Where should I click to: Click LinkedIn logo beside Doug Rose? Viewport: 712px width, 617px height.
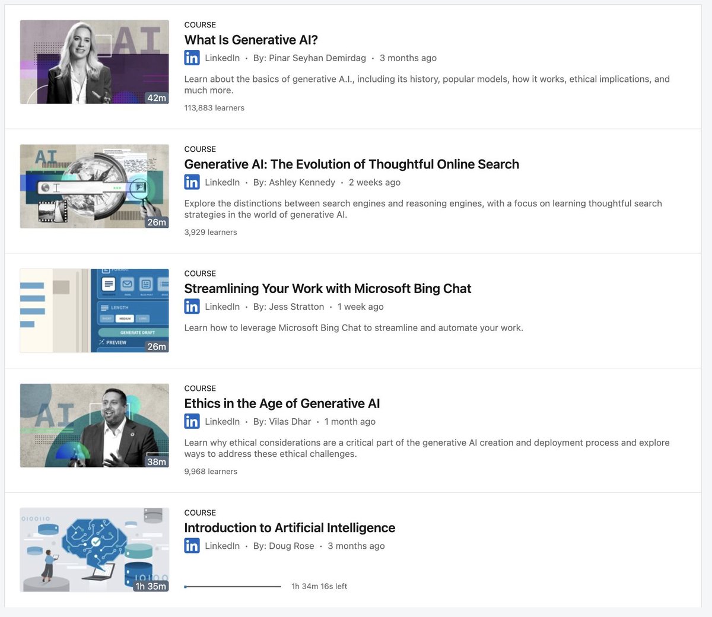click(x=192, y=546)
